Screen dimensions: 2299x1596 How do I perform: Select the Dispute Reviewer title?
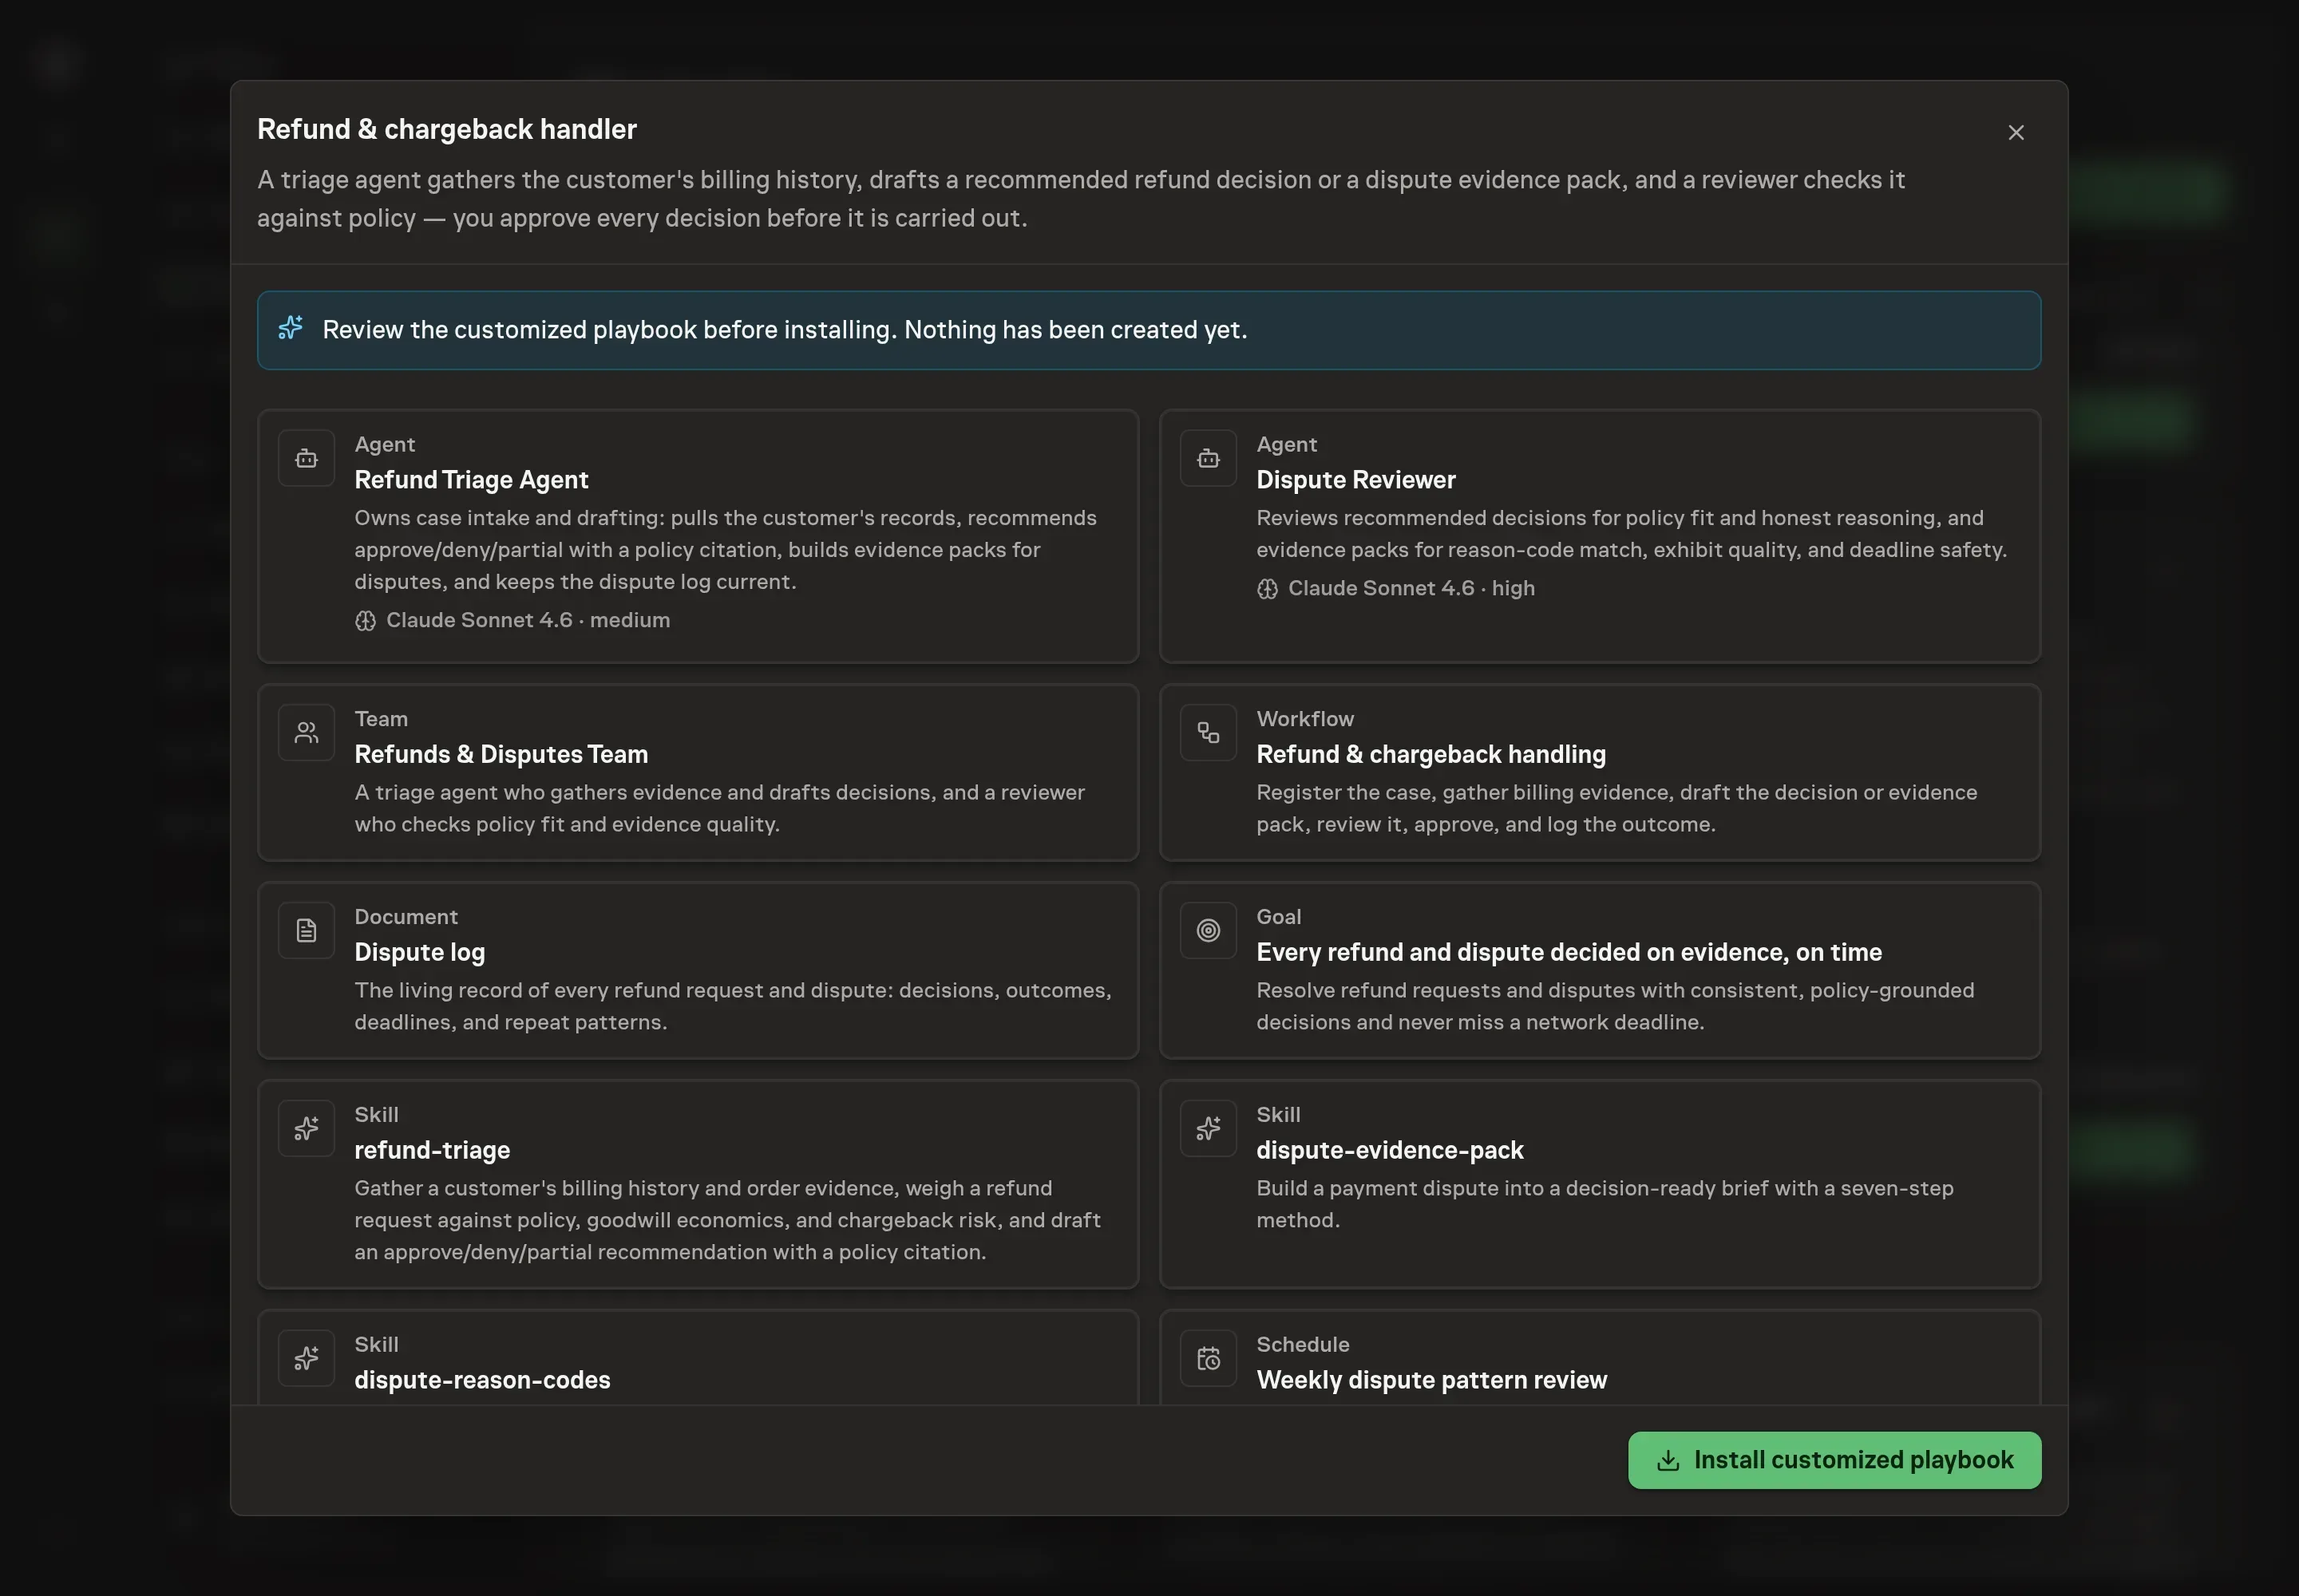1355,480
